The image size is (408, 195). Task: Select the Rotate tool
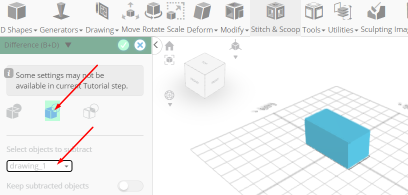tap(153, 18)
